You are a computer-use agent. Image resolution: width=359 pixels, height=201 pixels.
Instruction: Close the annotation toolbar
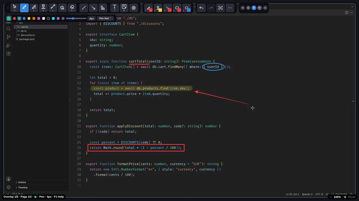pyautogui.click(x=265, y=8)
